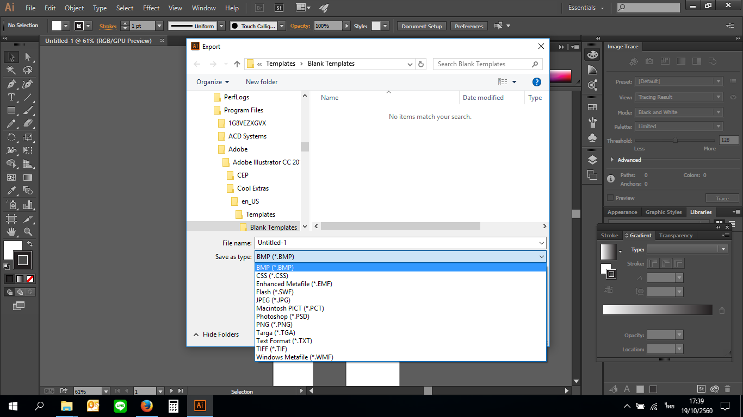Open the Layers panel dock icon
Screen dimensions: 743x417
point(592,160)
